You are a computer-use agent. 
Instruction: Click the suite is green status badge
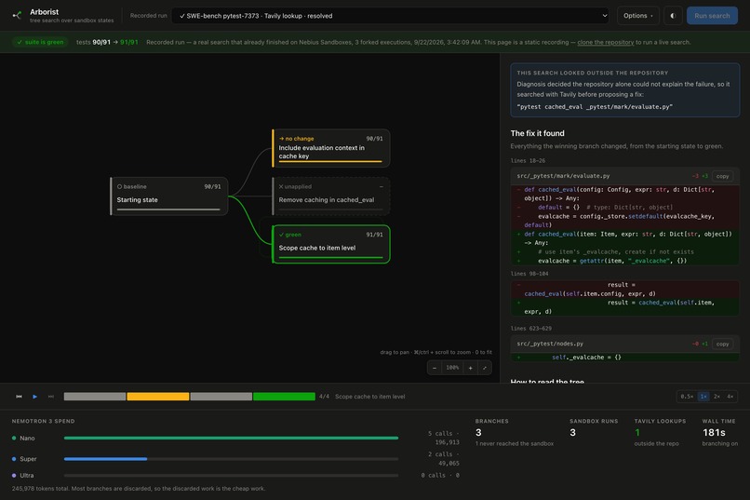tap(40, 42)
